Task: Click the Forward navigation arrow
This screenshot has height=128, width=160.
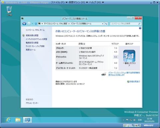Action: pyautogui.click(x=29, y=24)
